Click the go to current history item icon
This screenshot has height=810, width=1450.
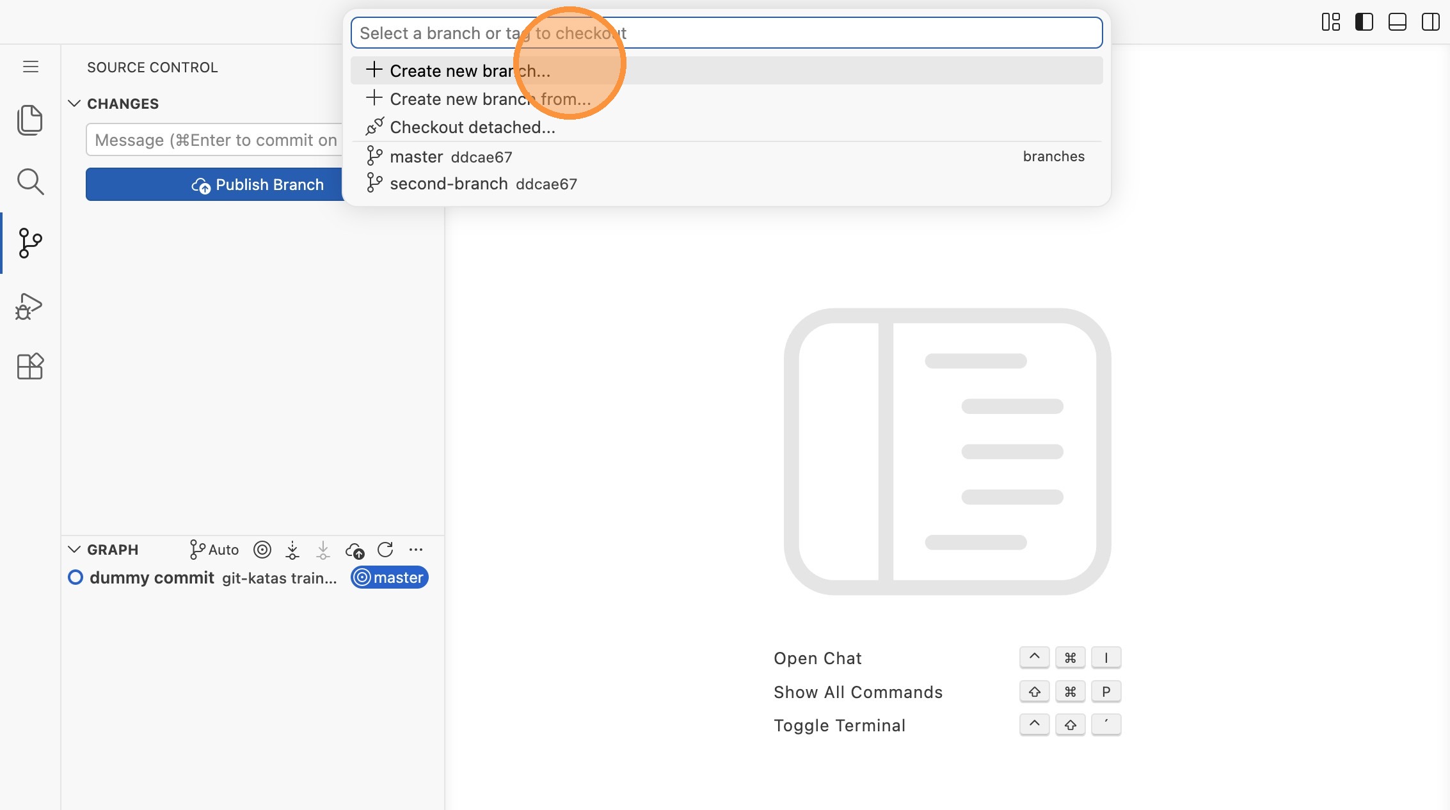[262, 550]
